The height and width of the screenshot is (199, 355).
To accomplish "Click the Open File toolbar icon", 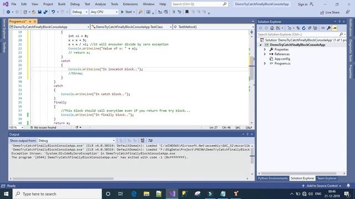I will click(34, 12).
